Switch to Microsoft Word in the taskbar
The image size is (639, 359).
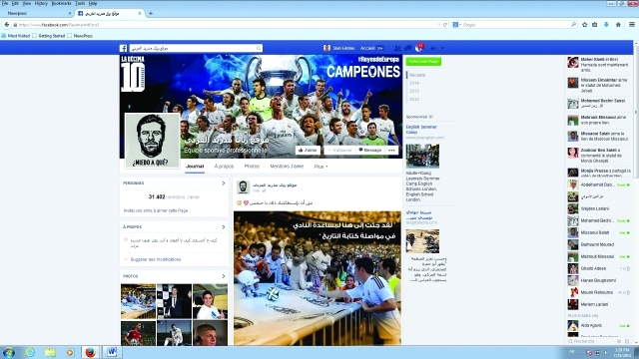[x=111, y=352]
